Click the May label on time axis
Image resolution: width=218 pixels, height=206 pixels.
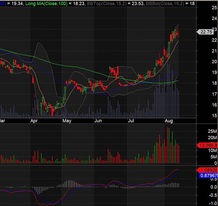coord(67,121)
